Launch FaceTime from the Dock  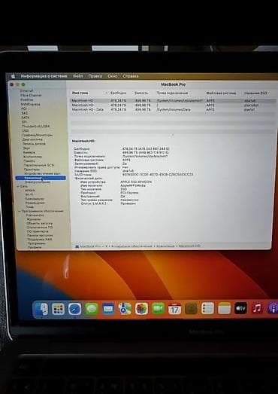(158, 309)
